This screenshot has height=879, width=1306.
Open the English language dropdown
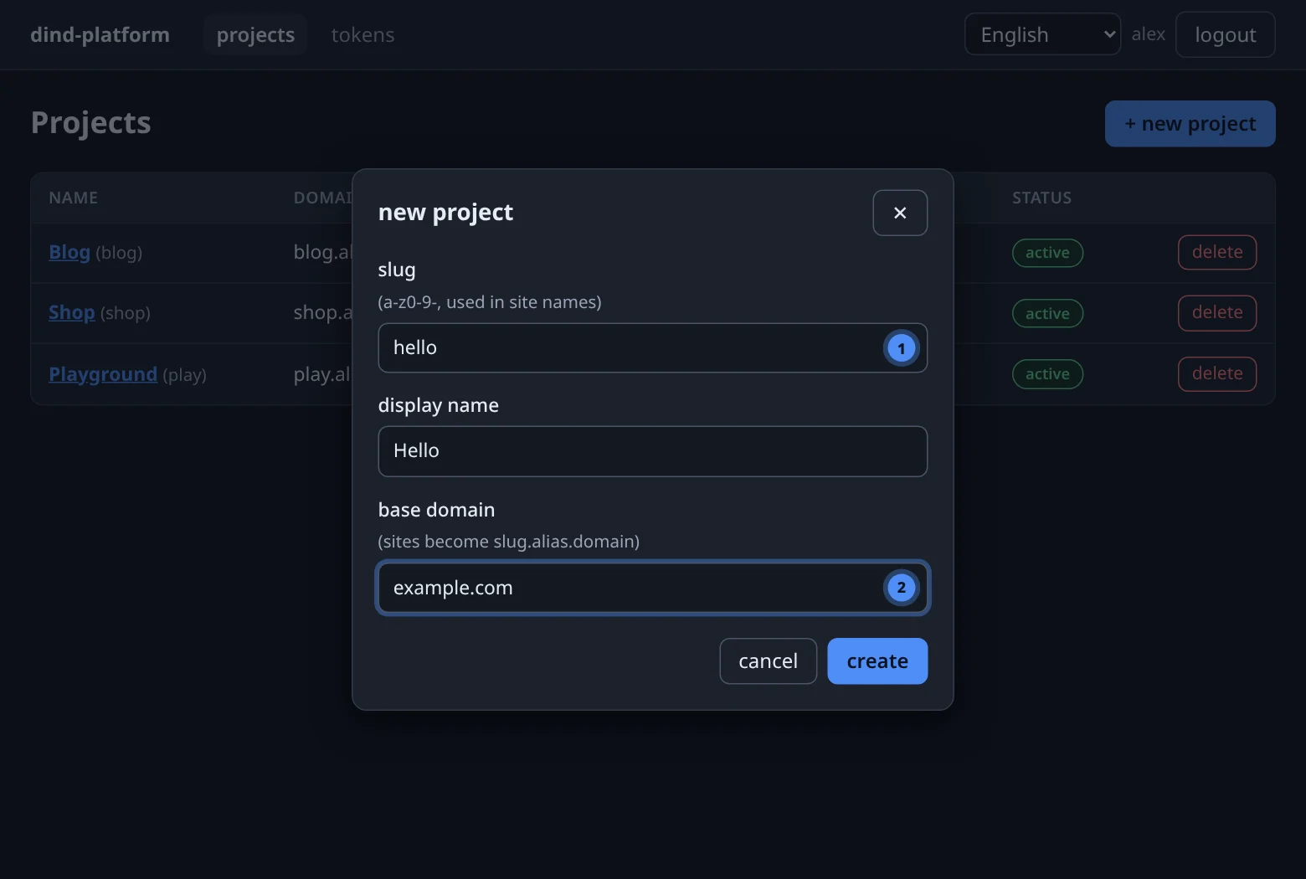pos(1042,34)
